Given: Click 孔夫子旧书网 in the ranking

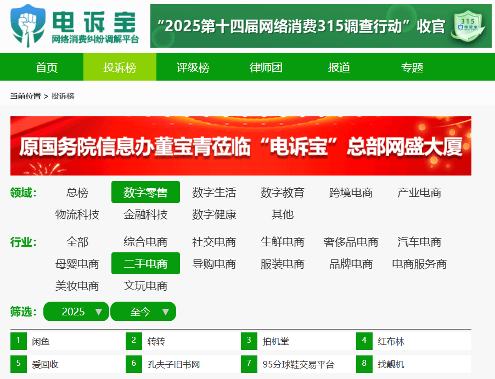Looking at the screenshot, I should point(173,364).
